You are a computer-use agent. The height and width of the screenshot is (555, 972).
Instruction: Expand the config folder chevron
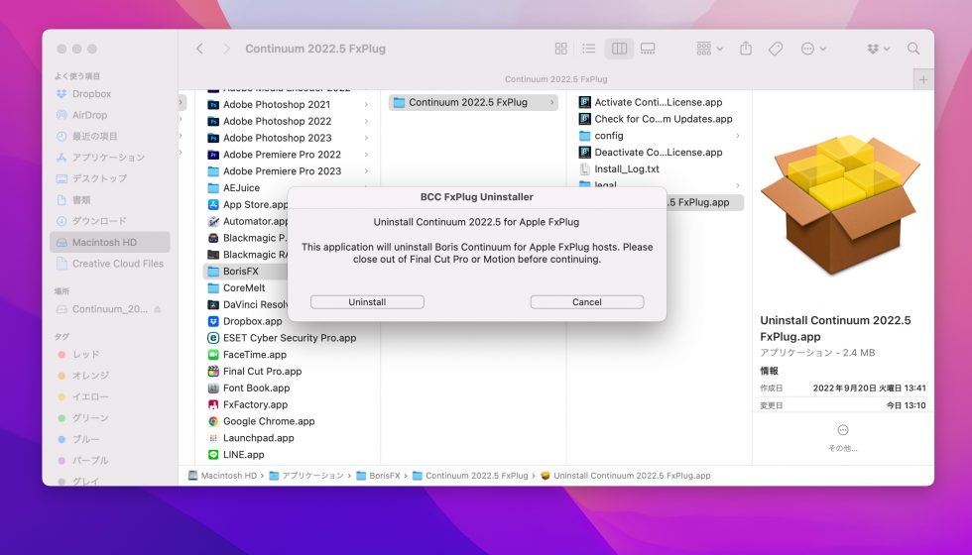[738, 136]
